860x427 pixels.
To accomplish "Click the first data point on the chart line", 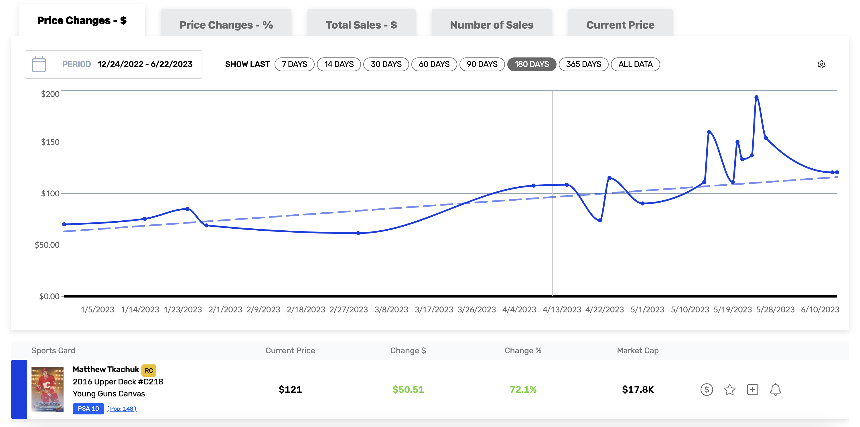I will click(64, 224).
